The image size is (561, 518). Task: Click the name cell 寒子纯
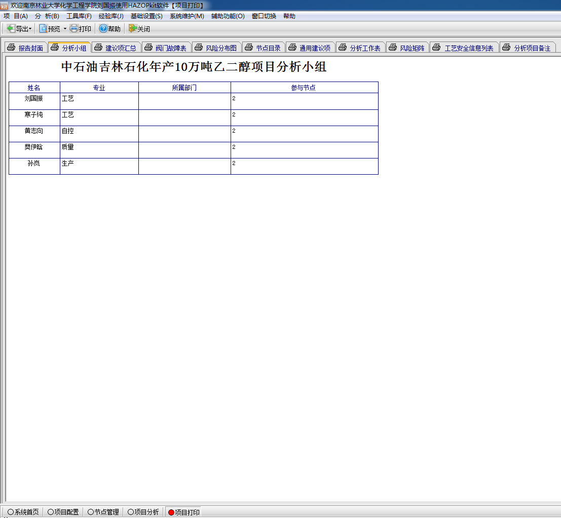point(34,117)
